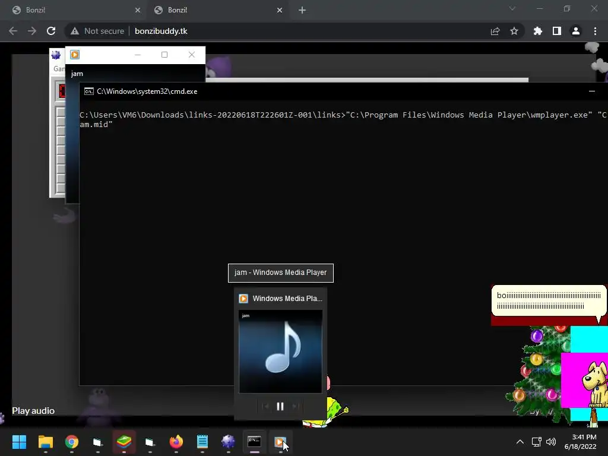Click the browser forward arrow
608x456 pixels.
[x=32, y=31]
